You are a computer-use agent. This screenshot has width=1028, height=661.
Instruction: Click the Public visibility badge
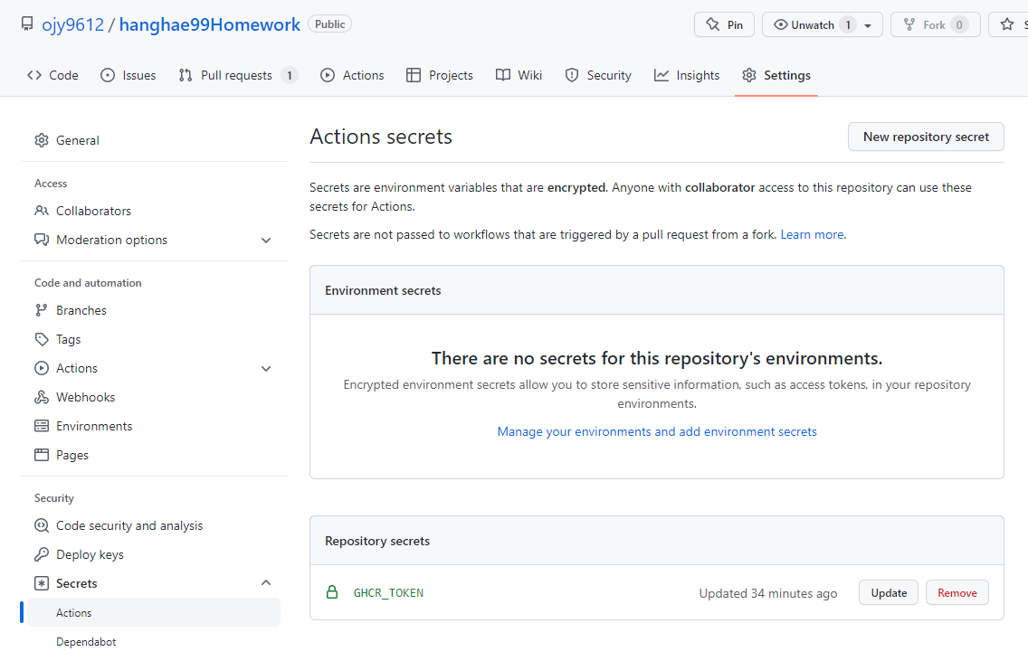[x=329, y=24]
